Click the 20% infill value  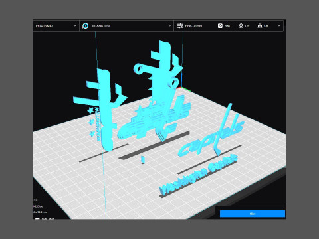point(227,26)
